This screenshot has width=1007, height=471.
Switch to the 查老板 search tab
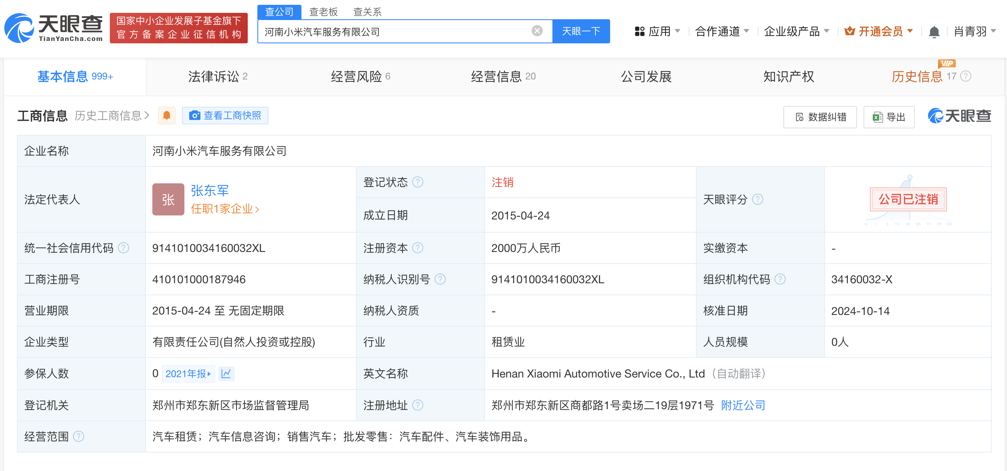tap(324, 12)
